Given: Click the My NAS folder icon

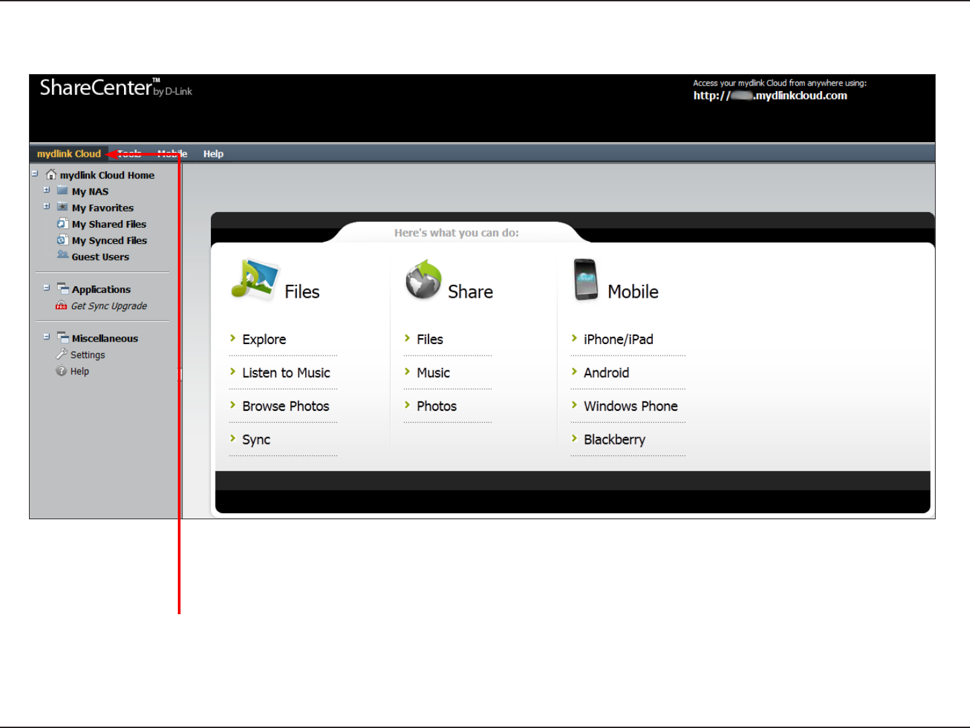Looking at the screenshot, I should coord(63,191).
